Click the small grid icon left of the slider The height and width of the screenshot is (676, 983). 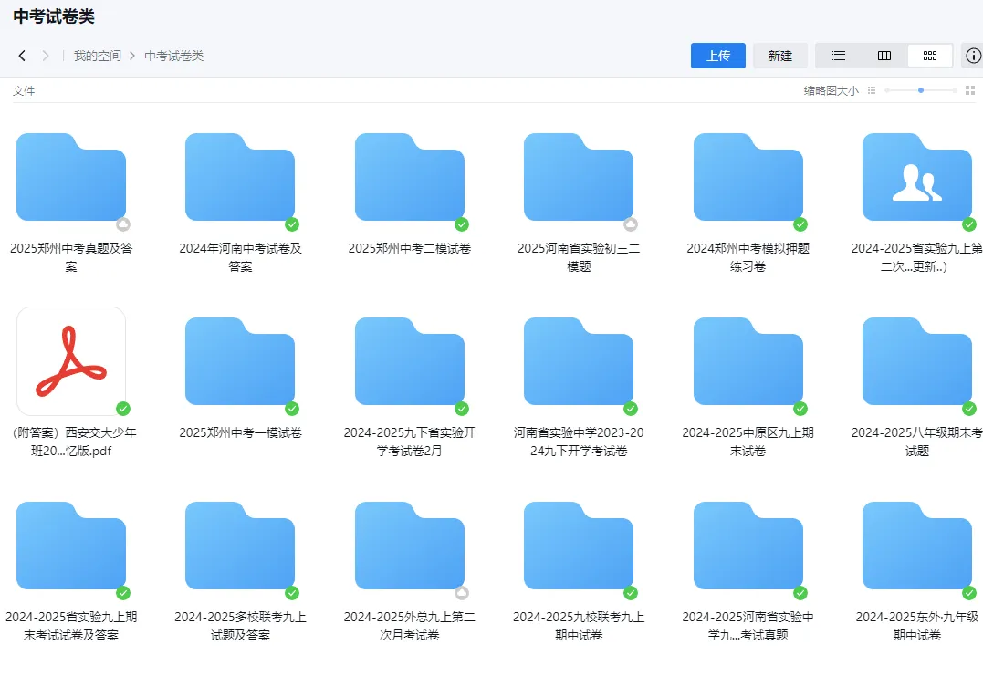(x=872, y=89)
